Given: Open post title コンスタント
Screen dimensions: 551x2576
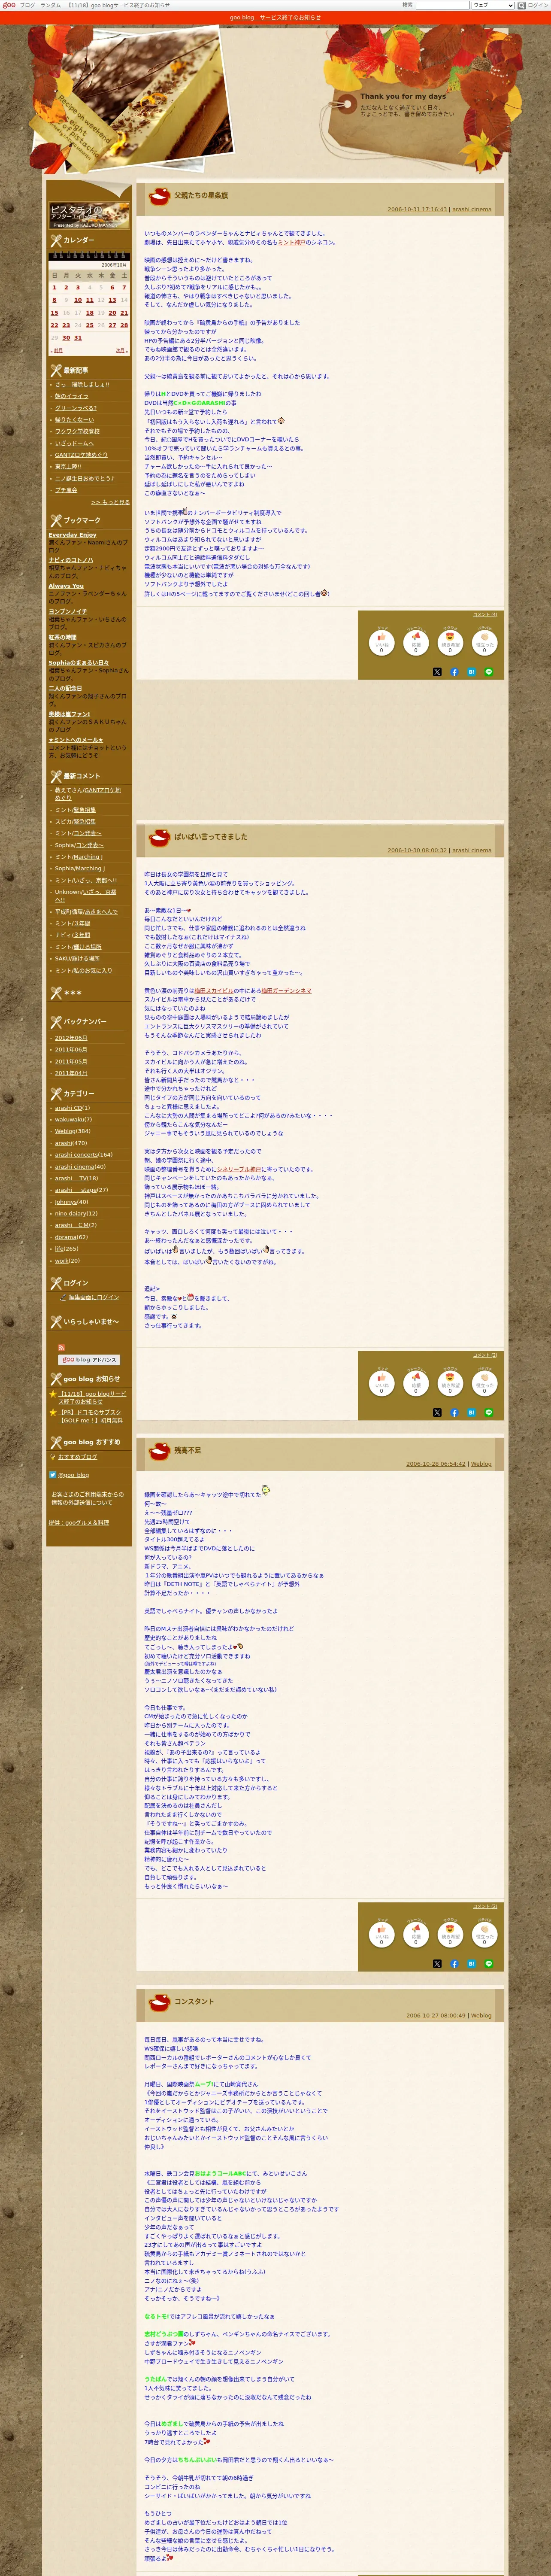Looking at the screenshot, I should pyautogui.click(x=194, y=2002).
